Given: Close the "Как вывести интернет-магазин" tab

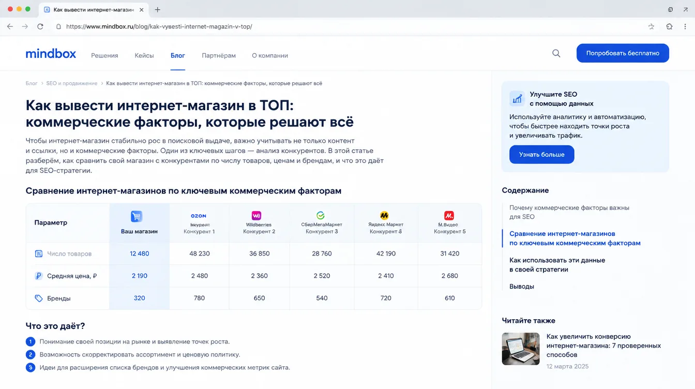Looking at the screenshot, I should pyautogui.click(x=141, y=10).
